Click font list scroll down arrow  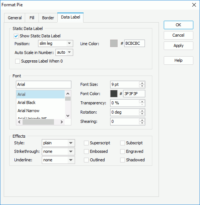point(68,116)
